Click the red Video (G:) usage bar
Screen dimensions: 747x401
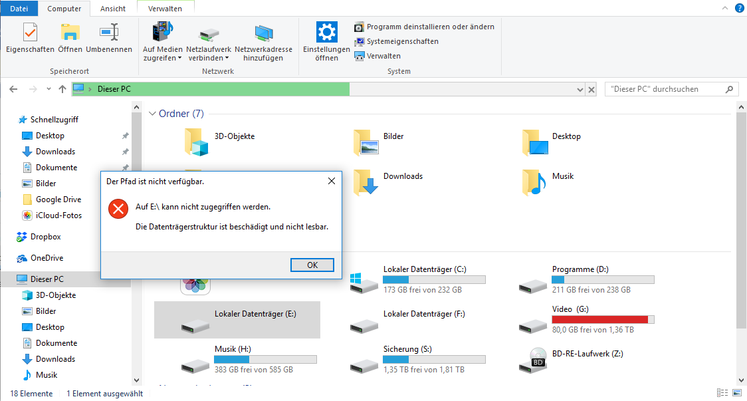pos(603,319)
